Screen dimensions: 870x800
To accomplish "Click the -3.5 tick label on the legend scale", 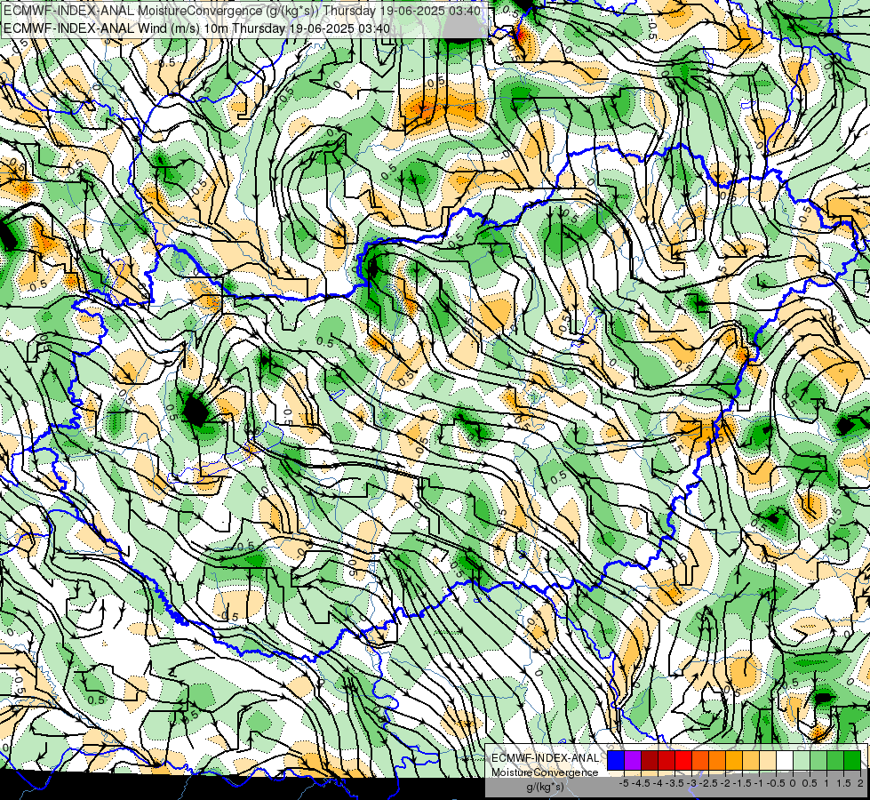I will (674, 783).
